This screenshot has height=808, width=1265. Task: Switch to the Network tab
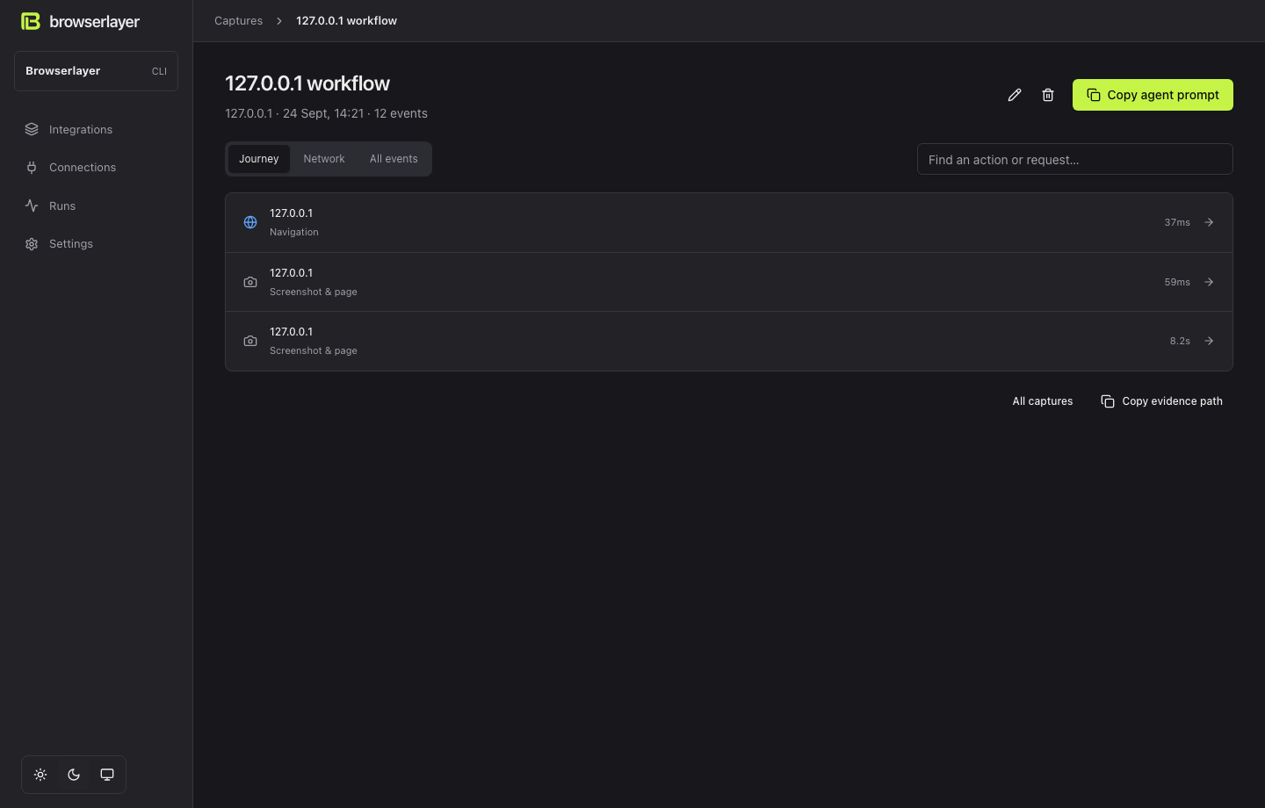(324, 159)
